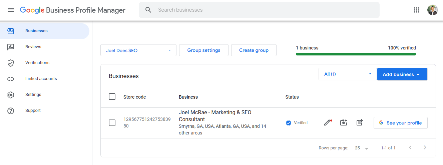This screenshot has width=443, height=165.
Task: Add photo using the camera icon
Action: tap(344, 123)
